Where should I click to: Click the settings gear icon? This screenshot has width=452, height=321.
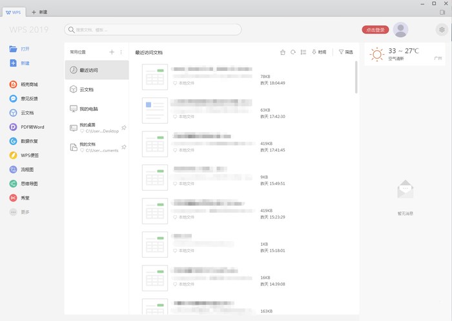[x=442, y=30]
